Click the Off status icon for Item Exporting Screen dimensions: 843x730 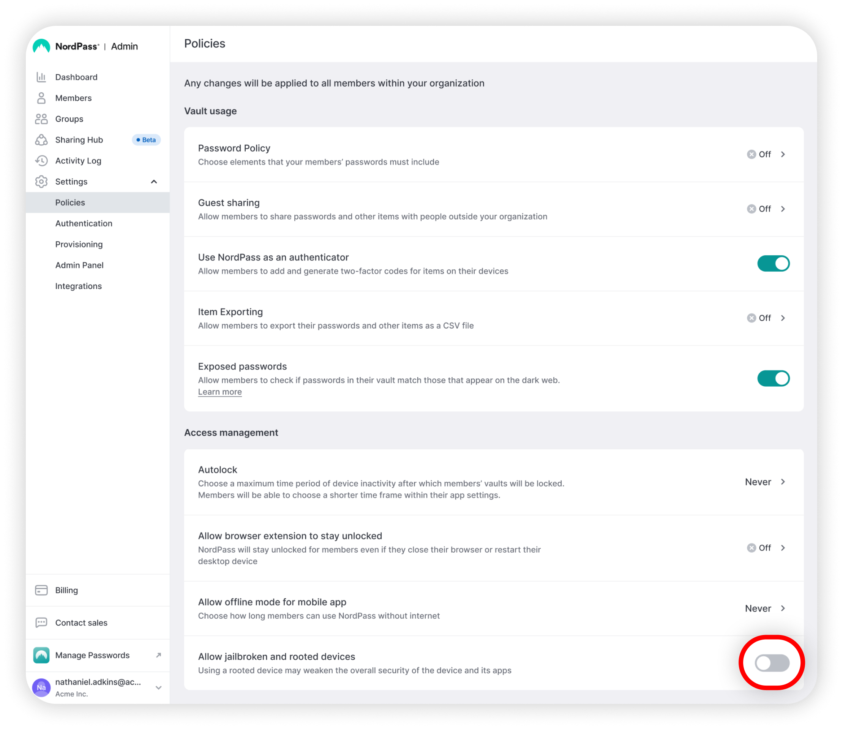751,318
